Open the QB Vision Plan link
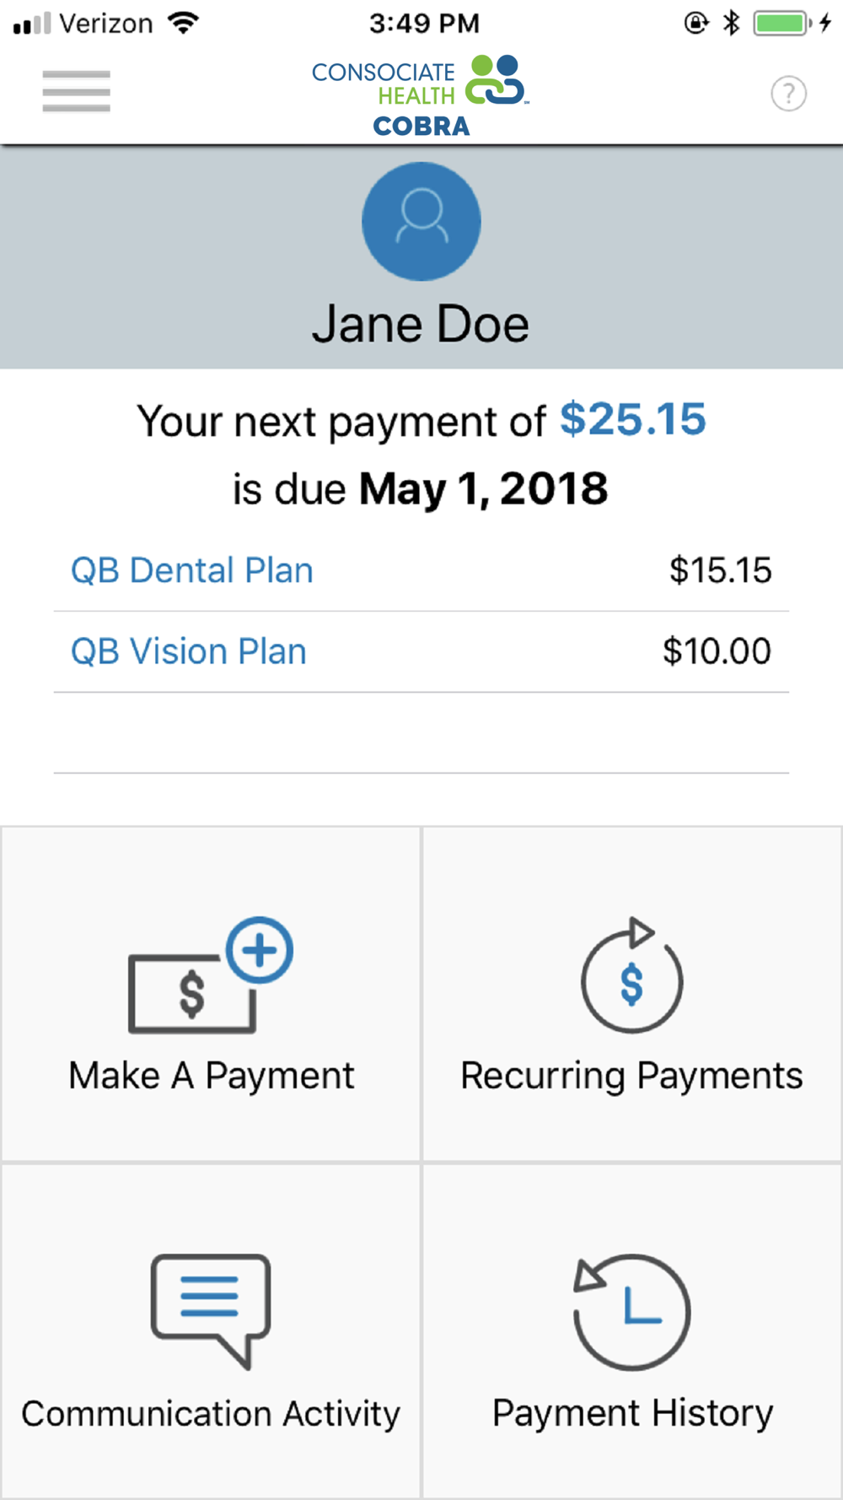Viewport: 843px width, 1500px height. pos(189,651)
